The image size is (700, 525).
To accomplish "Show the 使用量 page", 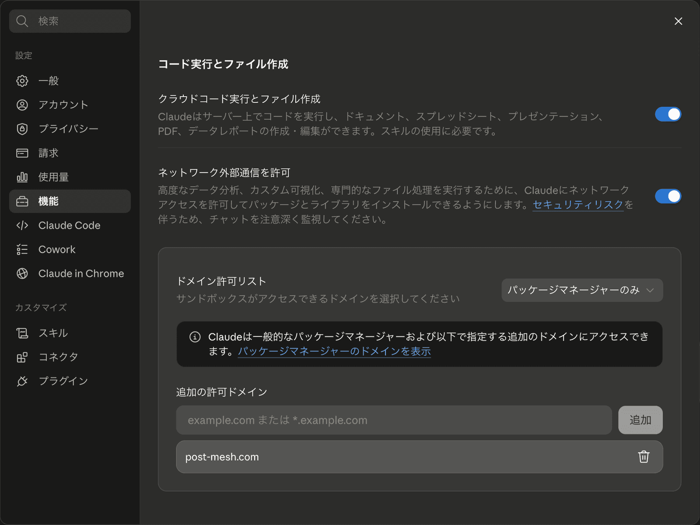I will pos(70,177).
